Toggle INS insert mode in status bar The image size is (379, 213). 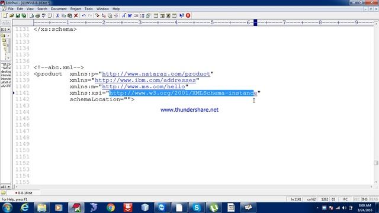[x=365, y=199]
